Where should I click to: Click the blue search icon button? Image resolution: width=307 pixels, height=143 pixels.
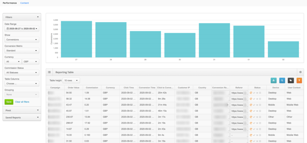click(282, 80)
